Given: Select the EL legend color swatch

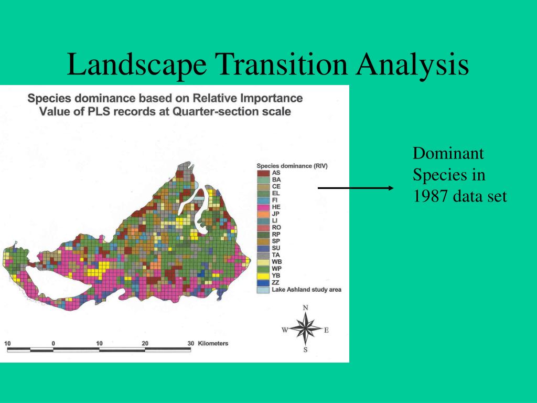Looking at the screenshot, I should coord(263,193).
